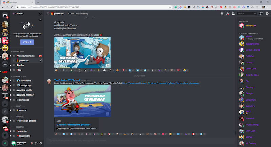Open csgo server icon in server list

5,64
